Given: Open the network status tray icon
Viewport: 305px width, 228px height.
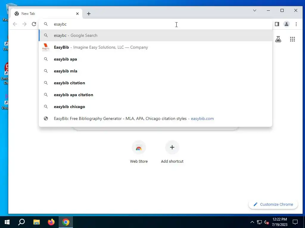Looking at the screenshot, I should [x=259, y=222].
